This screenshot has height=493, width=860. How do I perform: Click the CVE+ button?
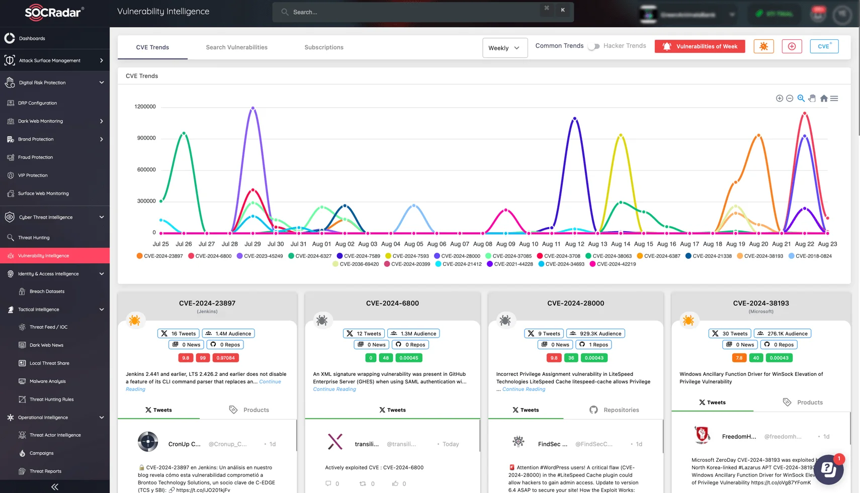click(x=824, y=46)
